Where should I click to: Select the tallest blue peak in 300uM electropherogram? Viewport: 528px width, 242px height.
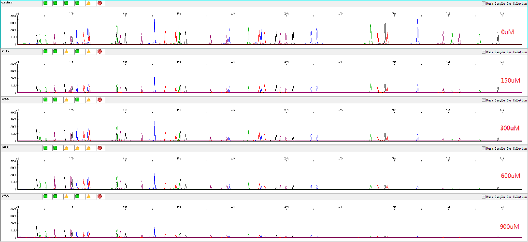tap(155, 131)
